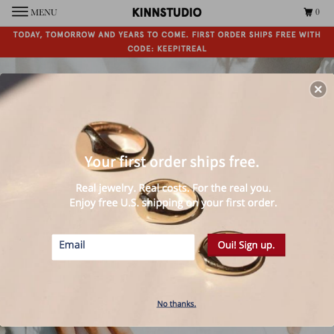Click the TODAY, TOMORROW AND YEARS banner line
This screenshot has width=334, height=334.
pos(167,35)
